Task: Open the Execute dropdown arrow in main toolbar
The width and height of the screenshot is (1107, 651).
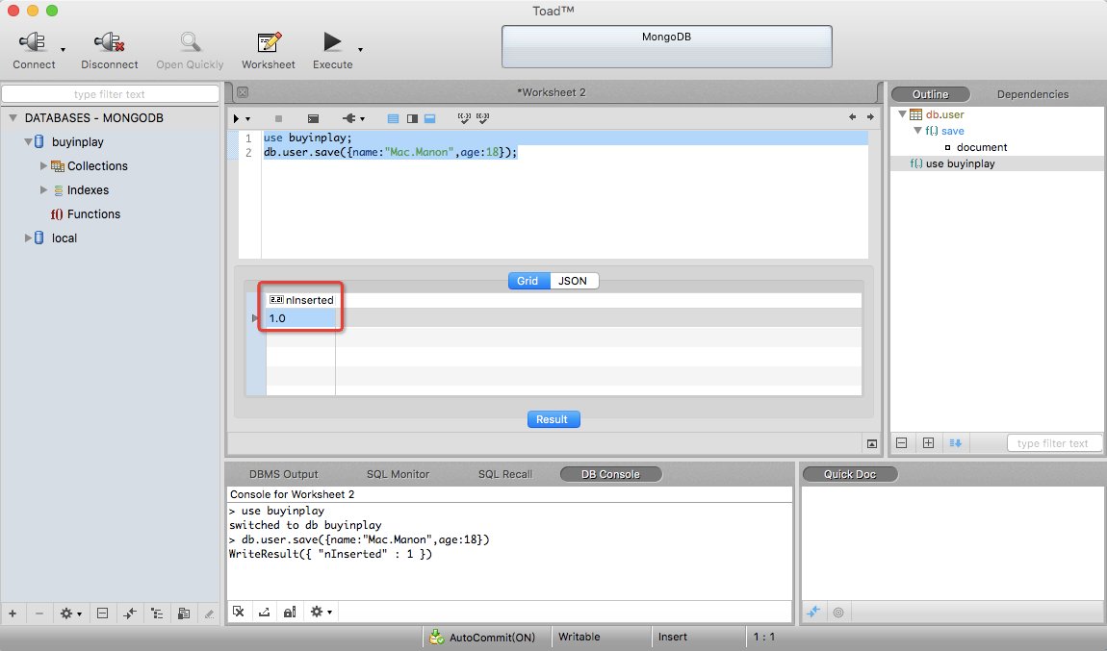Action: (360, 49)
